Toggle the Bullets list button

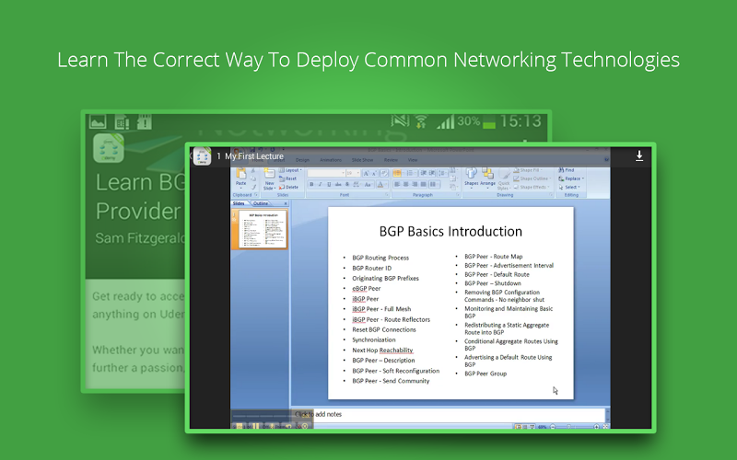(397, 173)
